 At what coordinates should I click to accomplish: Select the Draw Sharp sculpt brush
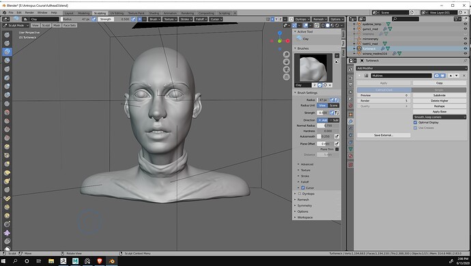point(7,43)
